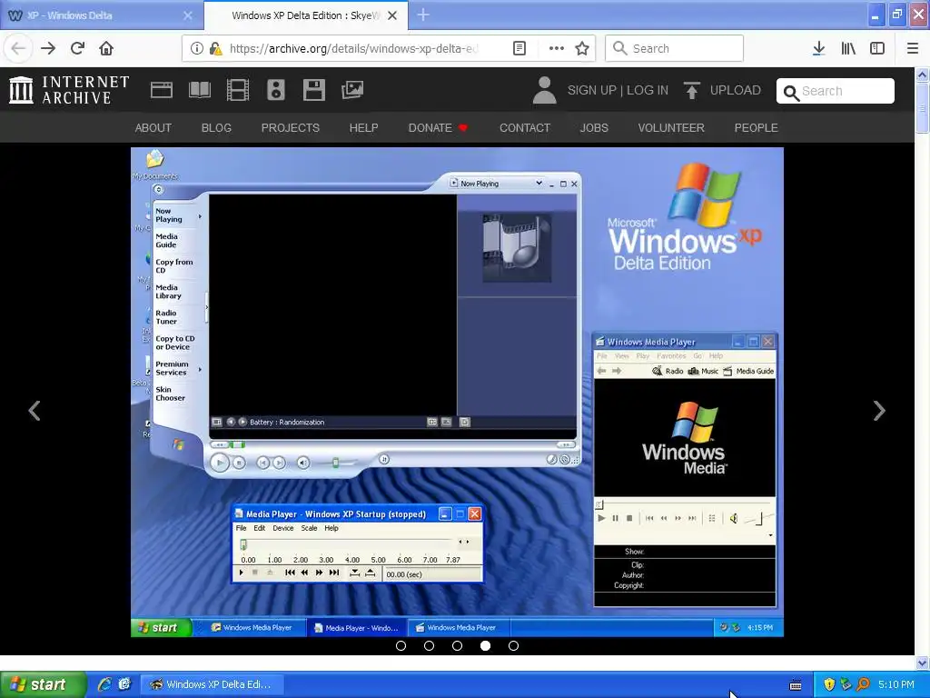Open the Windows start button on host taskbar
Viewport: 930px width, 698px height.
click(43, 684)
